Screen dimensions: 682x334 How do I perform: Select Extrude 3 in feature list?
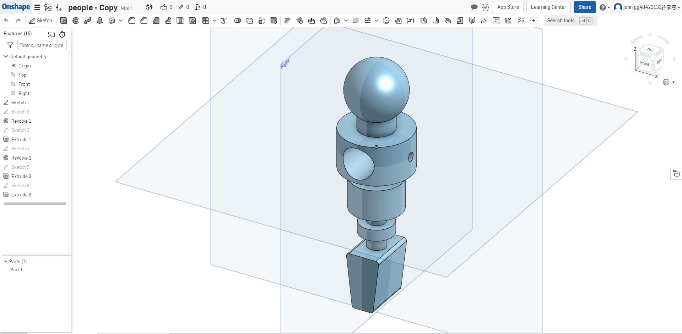(21, 195)
